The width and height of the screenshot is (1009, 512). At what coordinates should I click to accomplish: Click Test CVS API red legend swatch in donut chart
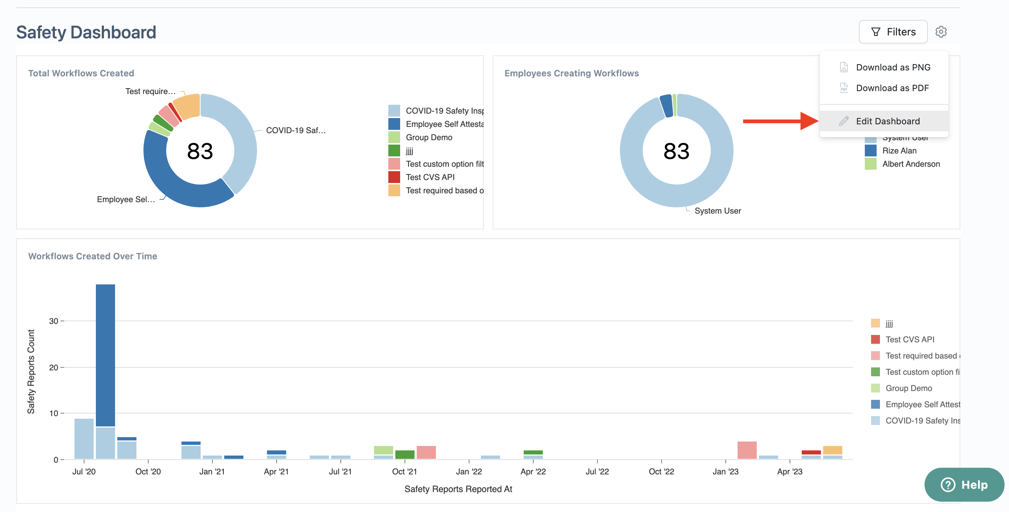pyautogui.click(x=394, y=177)
